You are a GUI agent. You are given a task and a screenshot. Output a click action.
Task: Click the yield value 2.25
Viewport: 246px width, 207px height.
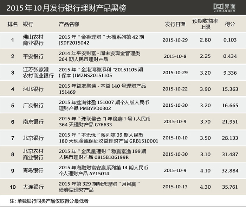[205, 56]
